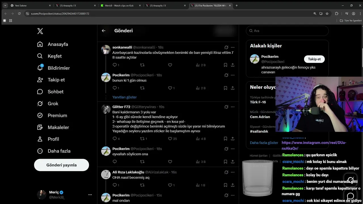Screen dimensions: 363x204
Task: Open Tüm Yer İşaretleri bookmarks folder
Action: (x=351, y=21)
